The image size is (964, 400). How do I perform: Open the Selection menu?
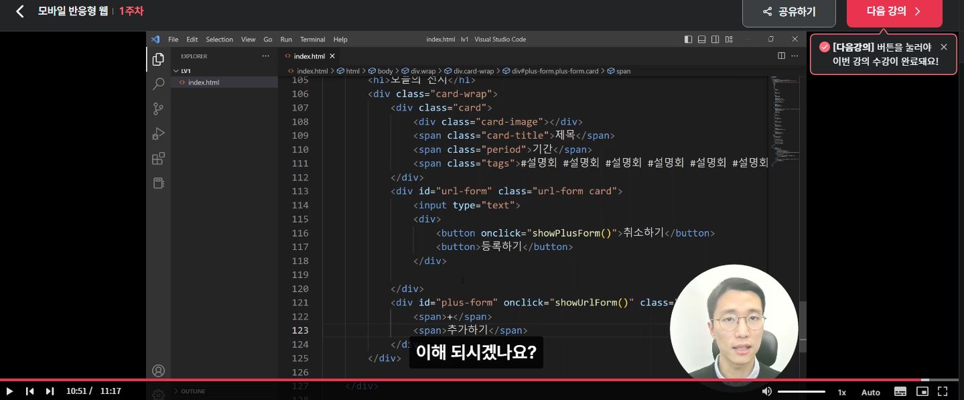pos(219,40)
